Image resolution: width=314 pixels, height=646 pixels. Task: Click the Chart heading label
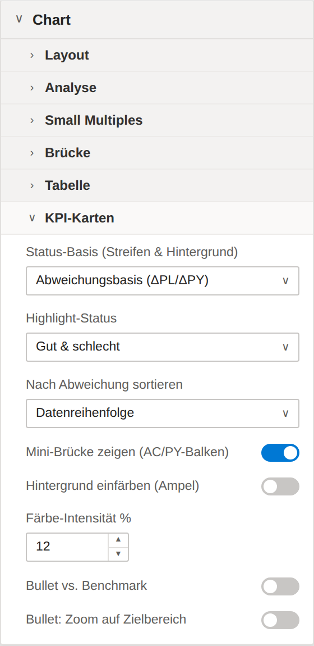point(52,20)
